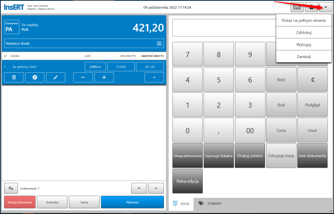Click the Usuń key
This screenshot has height=214, width=334.
pyautogui.click(x=313, y=130)
